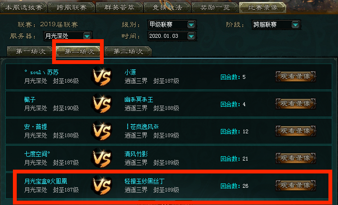Open the 级别 dropdown arrow showing 甲级联赛

click(x=191, y=24)
